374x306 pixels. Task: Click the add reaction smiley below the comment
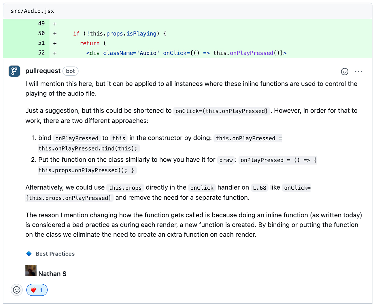[x=17, y=290]
